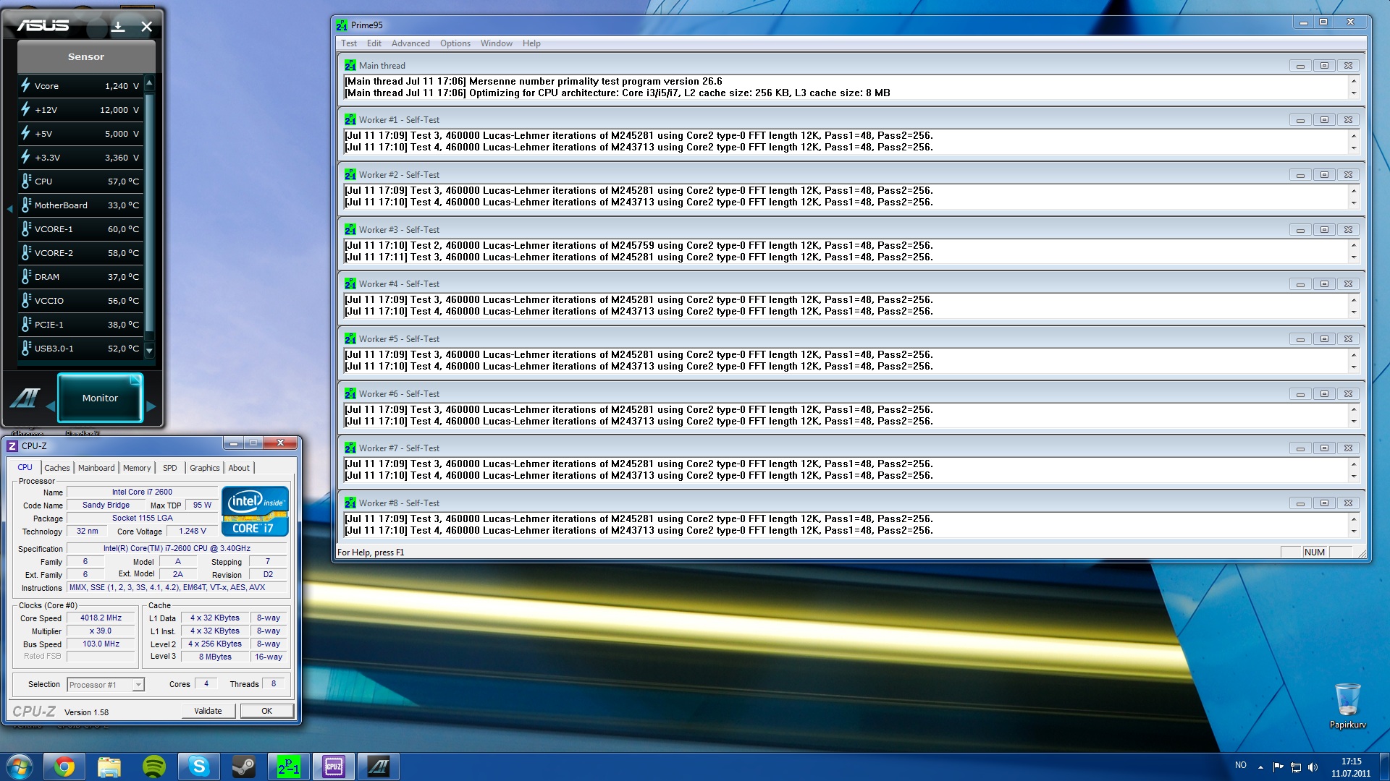The height and width of the screenshot is (781, 1390).
Task: Click the PCIE-1 thermometer icon
Action: (26, 324)
